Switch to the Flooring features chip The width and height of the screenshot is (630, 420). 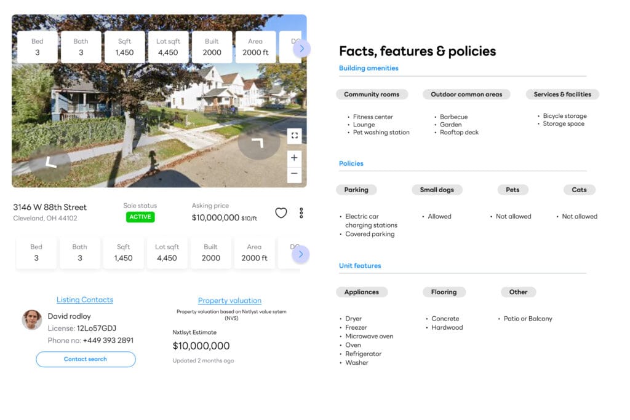tap(444, 292)
